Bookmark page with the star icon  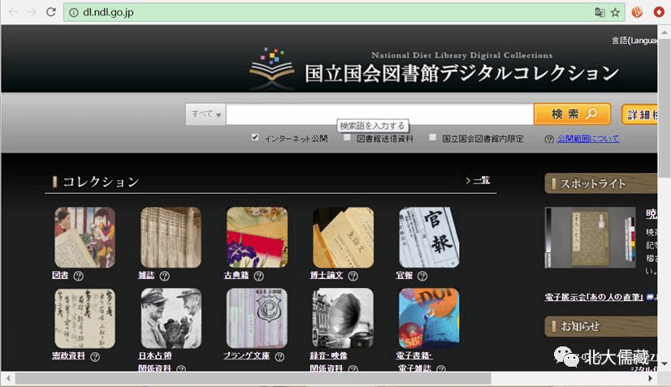click(615, 12)
